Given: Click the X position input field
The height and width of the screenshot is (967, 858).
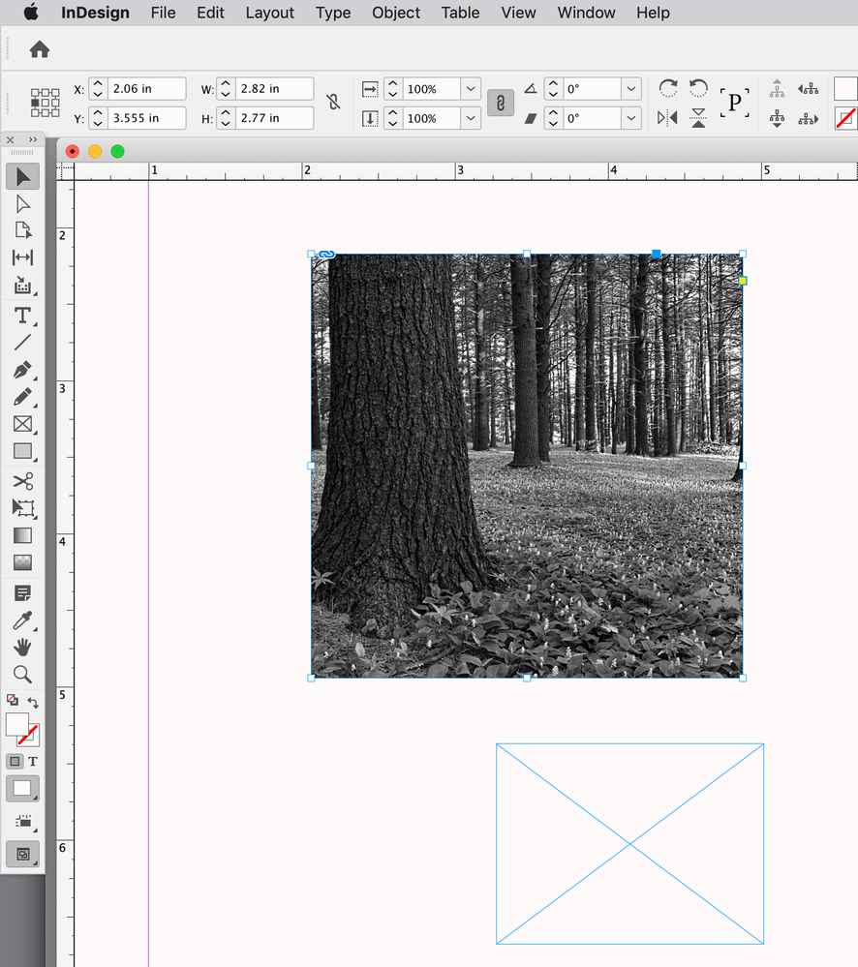Looking at the screenshot, I should (x=145, y=89).
